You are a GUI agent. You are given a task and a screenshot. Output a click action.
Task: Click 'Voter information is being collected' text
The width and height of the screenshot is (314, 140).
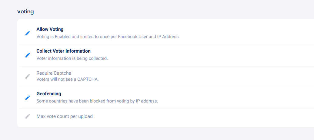pyautogui.click(x=72, y=58)
